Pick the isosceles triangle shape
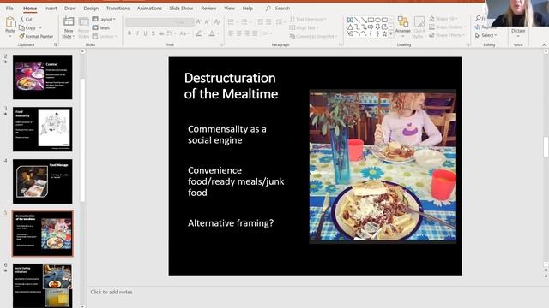The height and width of the screenshot is (308, 549). [x=350, y=27]
